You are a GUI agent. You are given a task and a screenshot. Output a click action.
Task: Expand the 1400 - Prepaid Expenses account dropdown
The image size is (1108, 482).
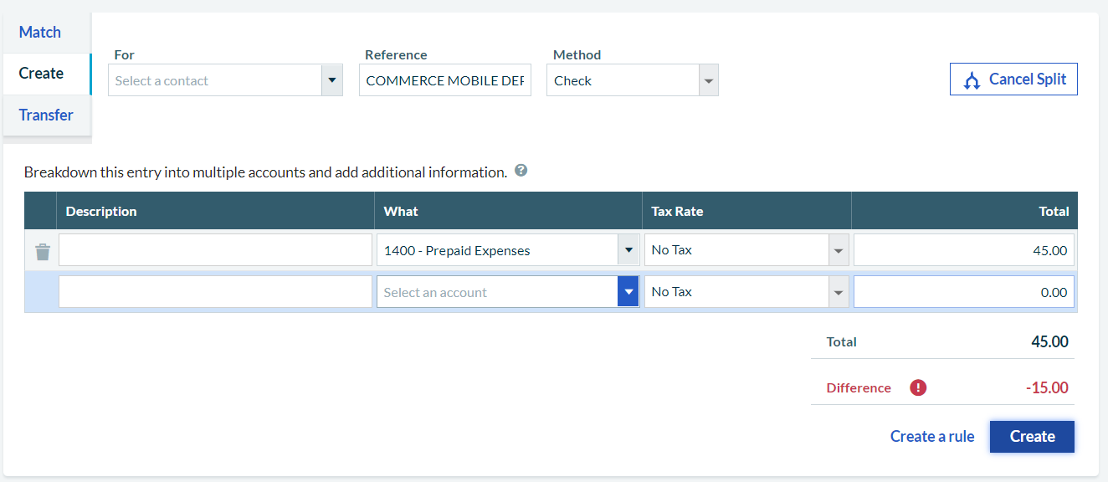pos(628,250)
